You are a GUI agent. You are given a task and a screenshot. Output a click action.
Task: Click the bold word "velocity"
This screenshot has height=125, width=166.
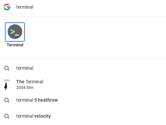(x=42, y=116)
